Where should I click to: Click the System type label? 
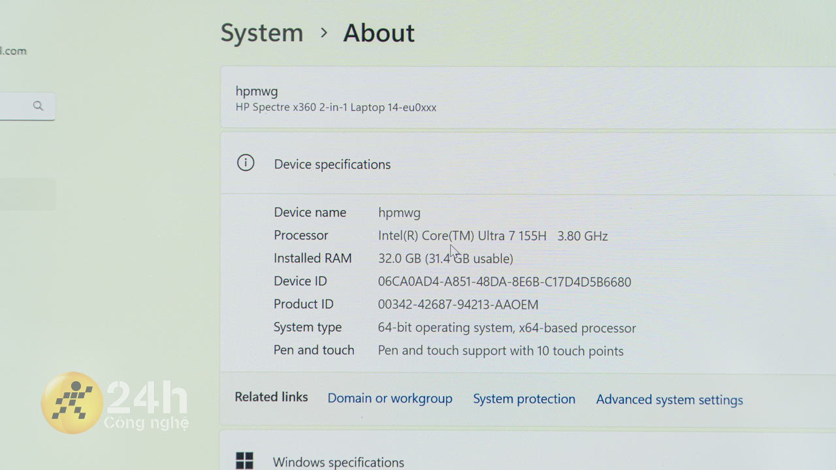click(x=308, y=327)
